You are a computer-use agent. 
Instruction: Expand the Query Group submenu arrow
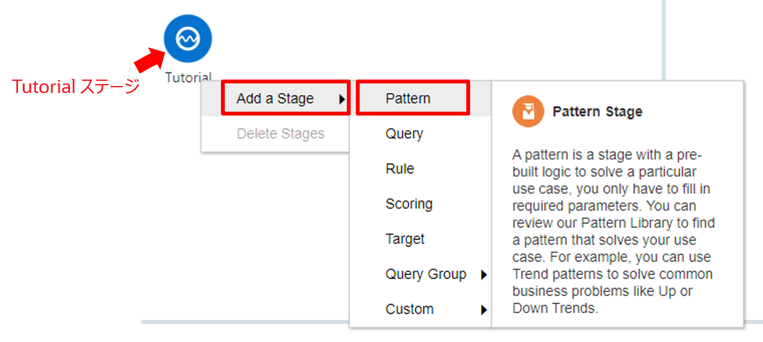[484, 275]
